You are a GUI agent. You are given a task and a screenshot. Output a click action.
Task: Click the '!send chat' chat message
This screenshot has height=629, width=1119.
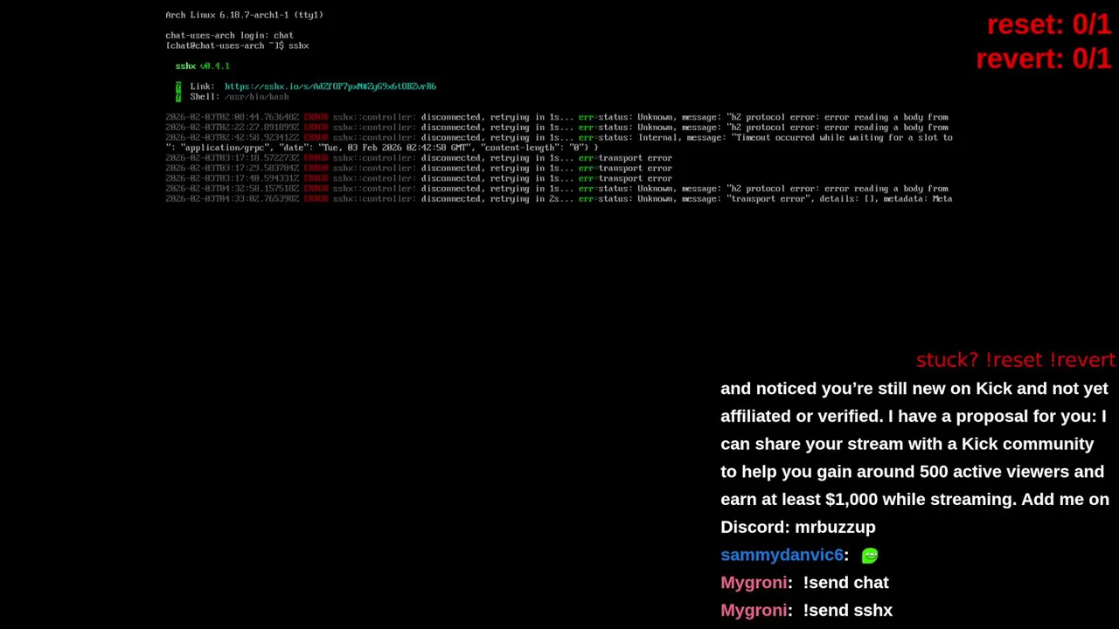point(845,583)
